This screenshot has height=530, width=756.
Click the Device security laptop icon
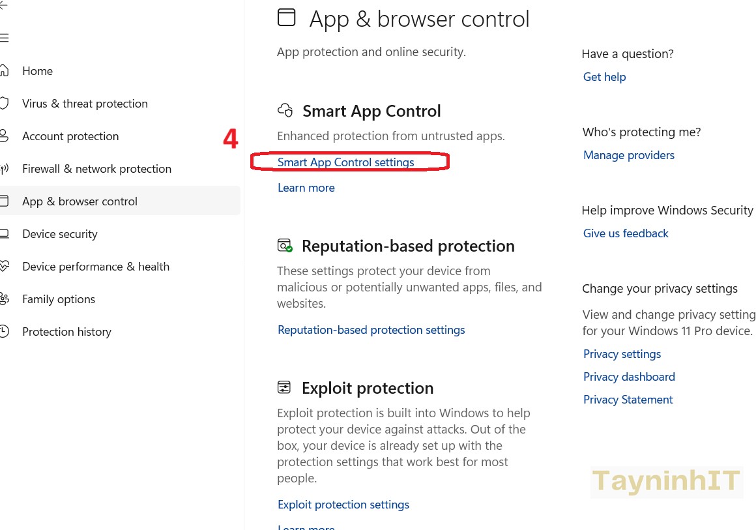(x=5, y=233)
